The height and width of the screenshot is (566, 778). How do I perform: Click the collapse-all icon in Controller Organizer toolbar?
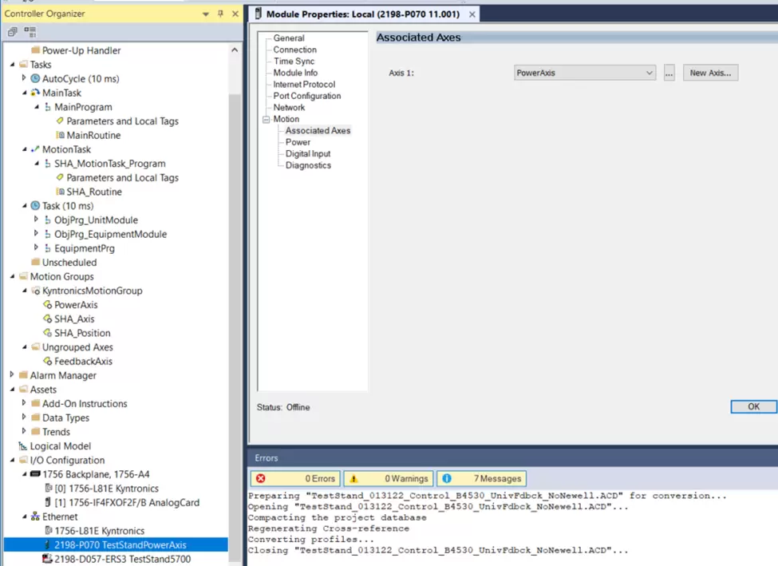(x=13, y=32)
